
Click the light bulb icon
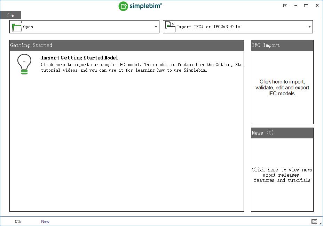[24, 64]
